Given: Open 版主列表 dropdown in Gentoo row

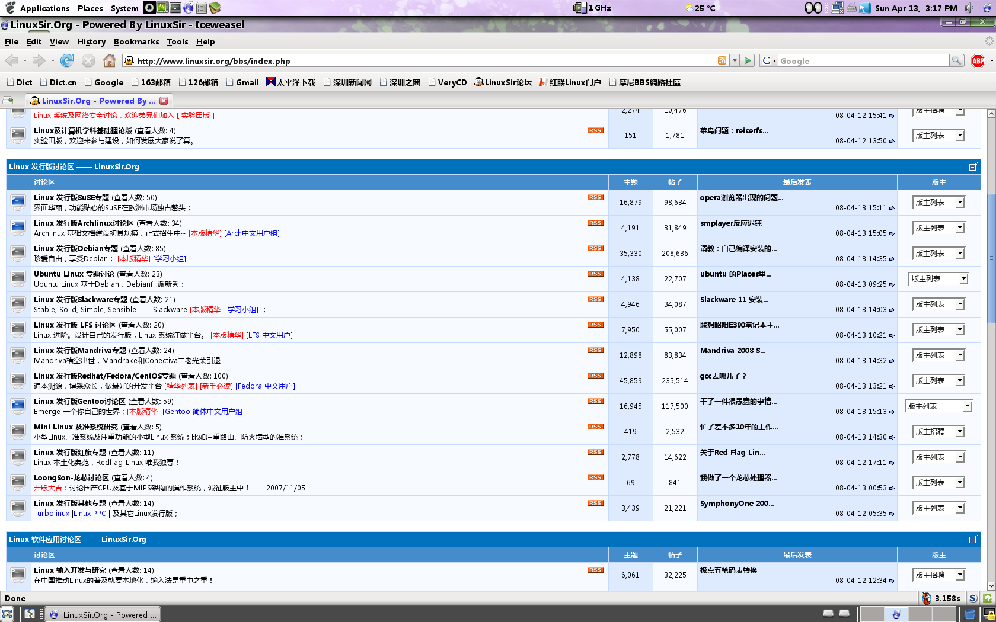Looking at the screenshot, I should pyautogui.click(x=938, y=406).
